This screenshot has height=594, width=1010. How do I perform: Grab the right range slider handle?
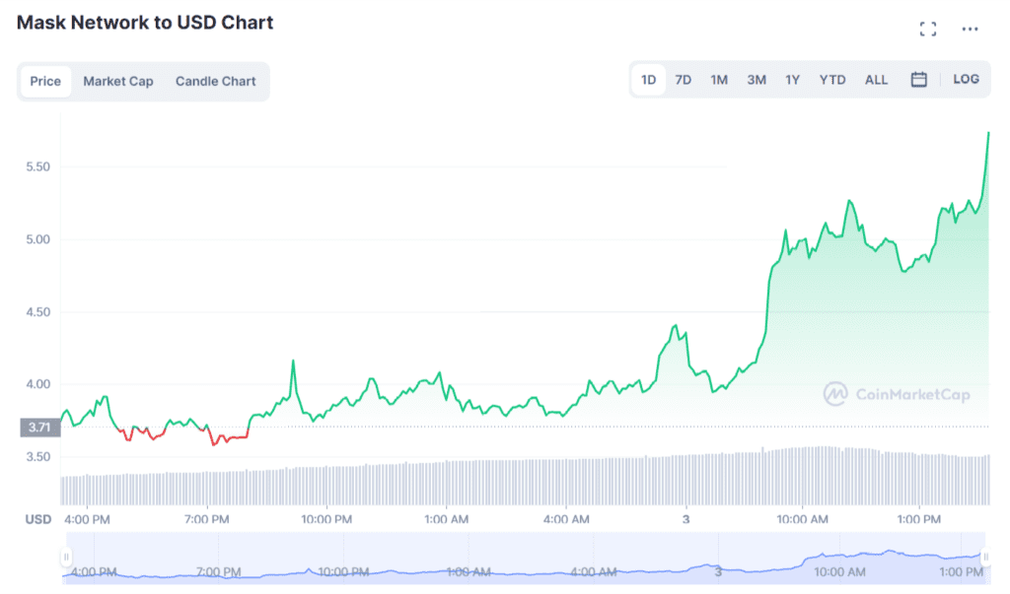tap(985, 557)
